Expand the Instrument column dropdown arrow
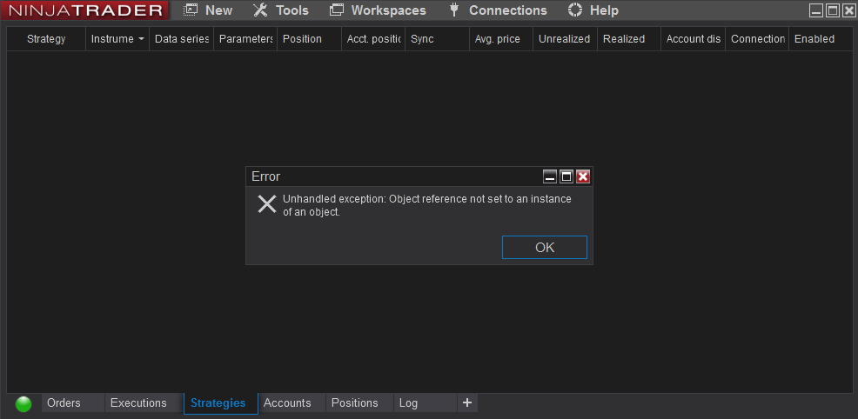The image size is (858, 419). point(141,39)
